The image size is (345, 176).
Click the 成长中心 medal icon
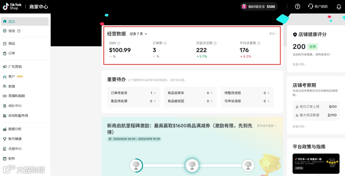[4, 106]
